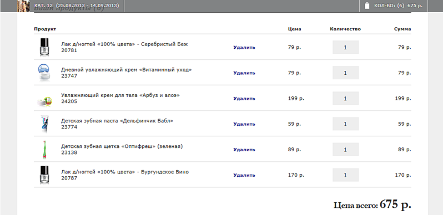Delete the Витаминный уход day cream item

pyautogui.click(x=244, y=73)
